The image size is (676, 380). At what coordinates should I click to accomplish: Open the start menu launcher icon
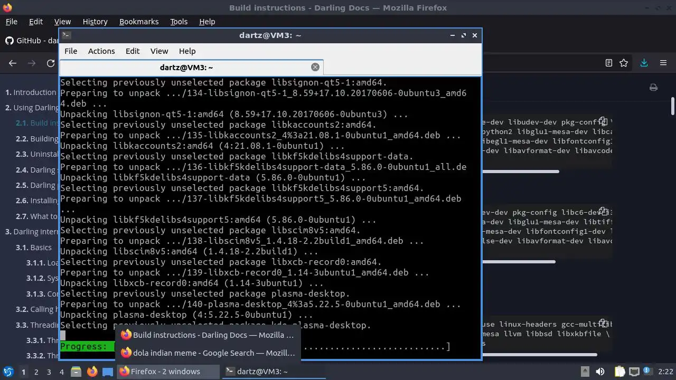(8, 372)
